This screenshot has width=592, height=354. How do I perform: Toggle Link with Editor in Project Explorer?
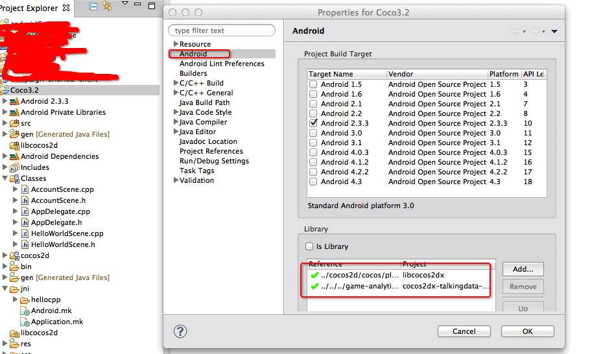click(x=107, y=6)
